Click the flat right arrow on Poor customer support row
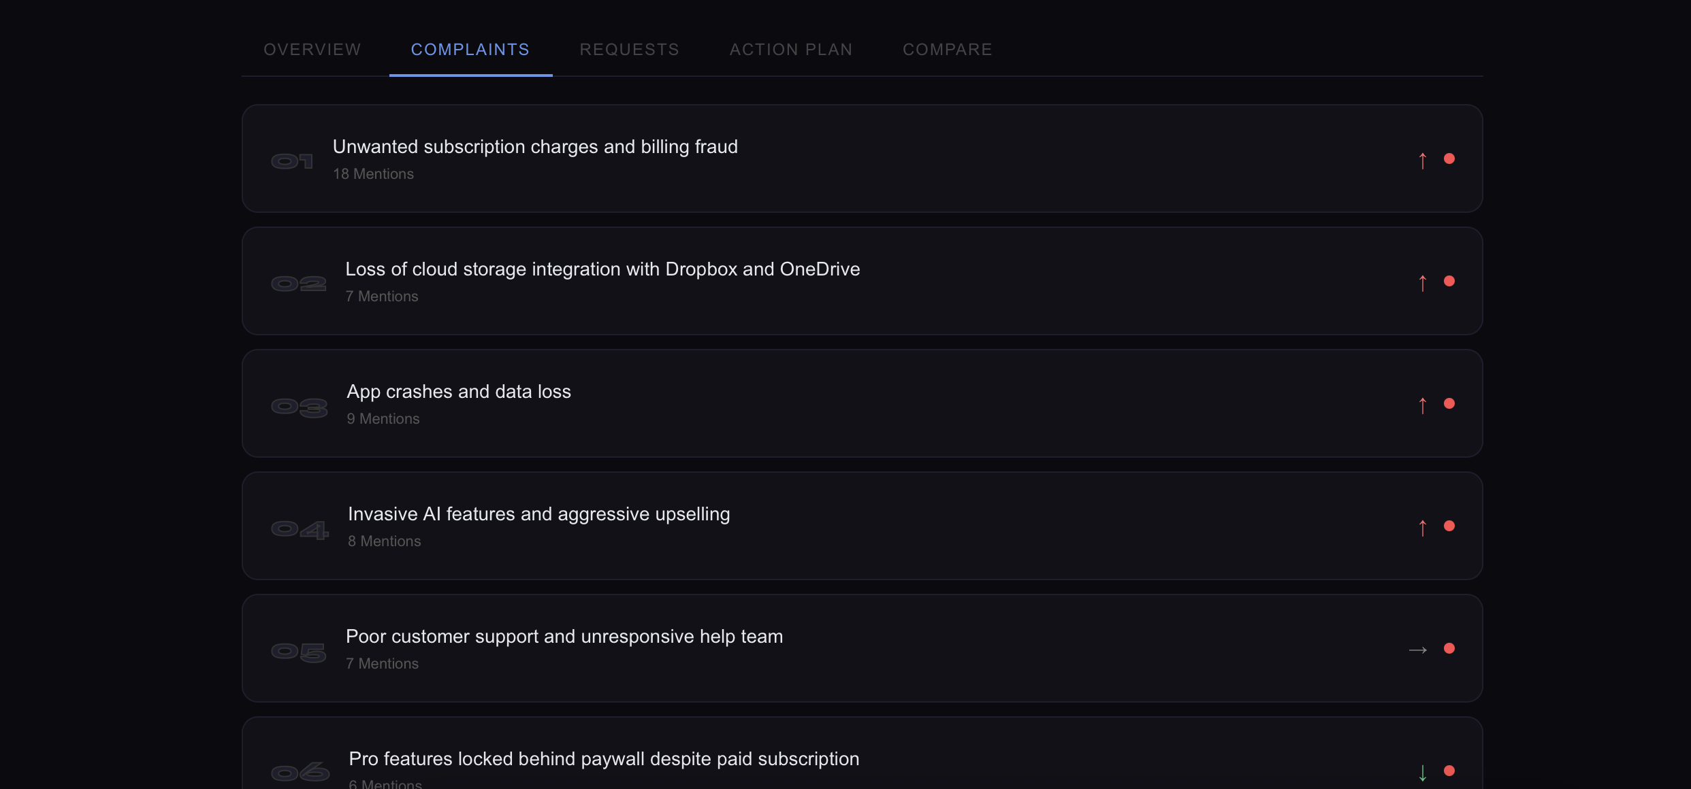 1418,650
